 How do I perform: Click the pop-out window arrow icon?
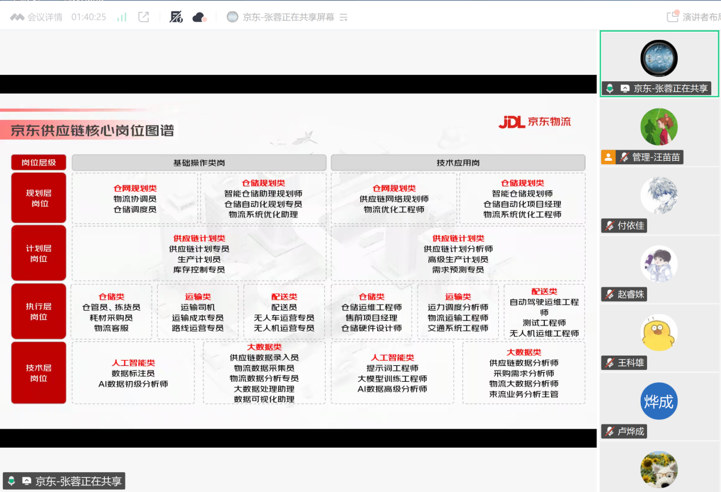144,17
